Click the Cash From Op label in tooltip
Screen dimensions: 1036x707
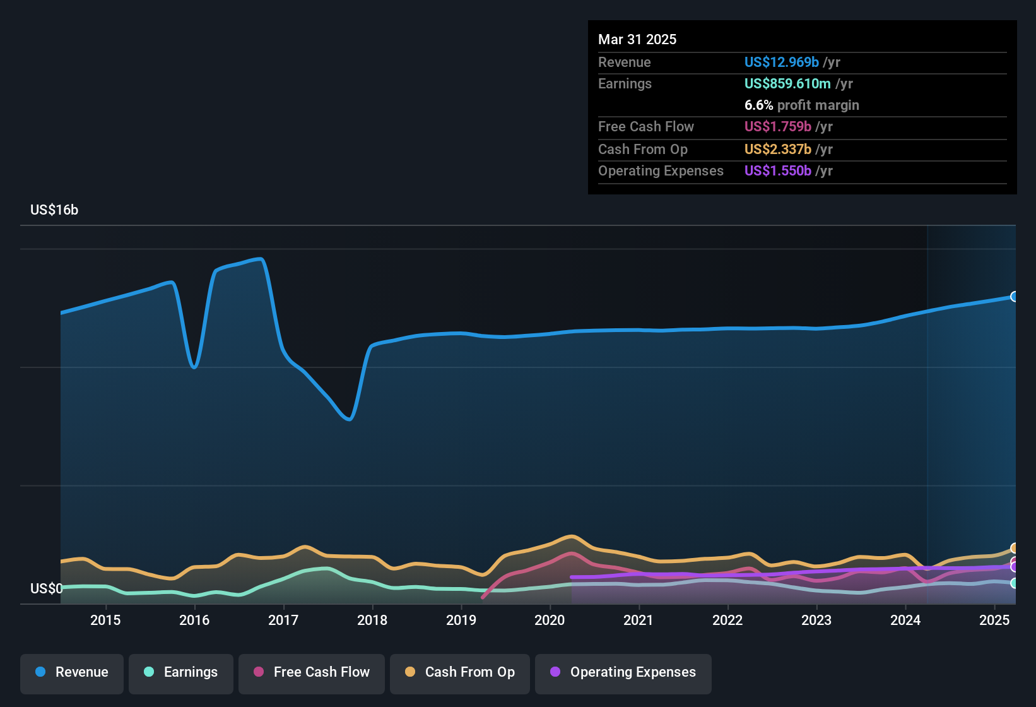pos(643,149)
